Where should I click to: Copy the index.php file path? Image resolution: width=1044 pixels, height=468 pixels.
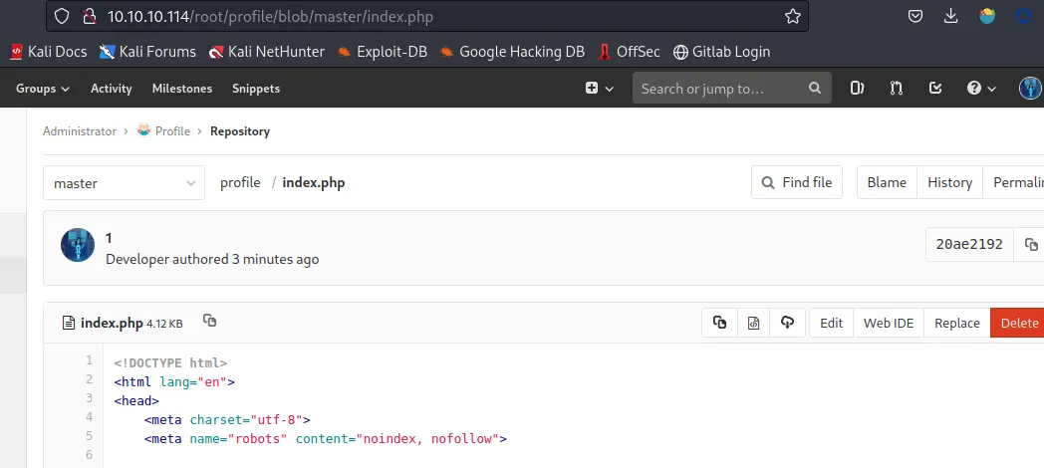click(209, 321)
